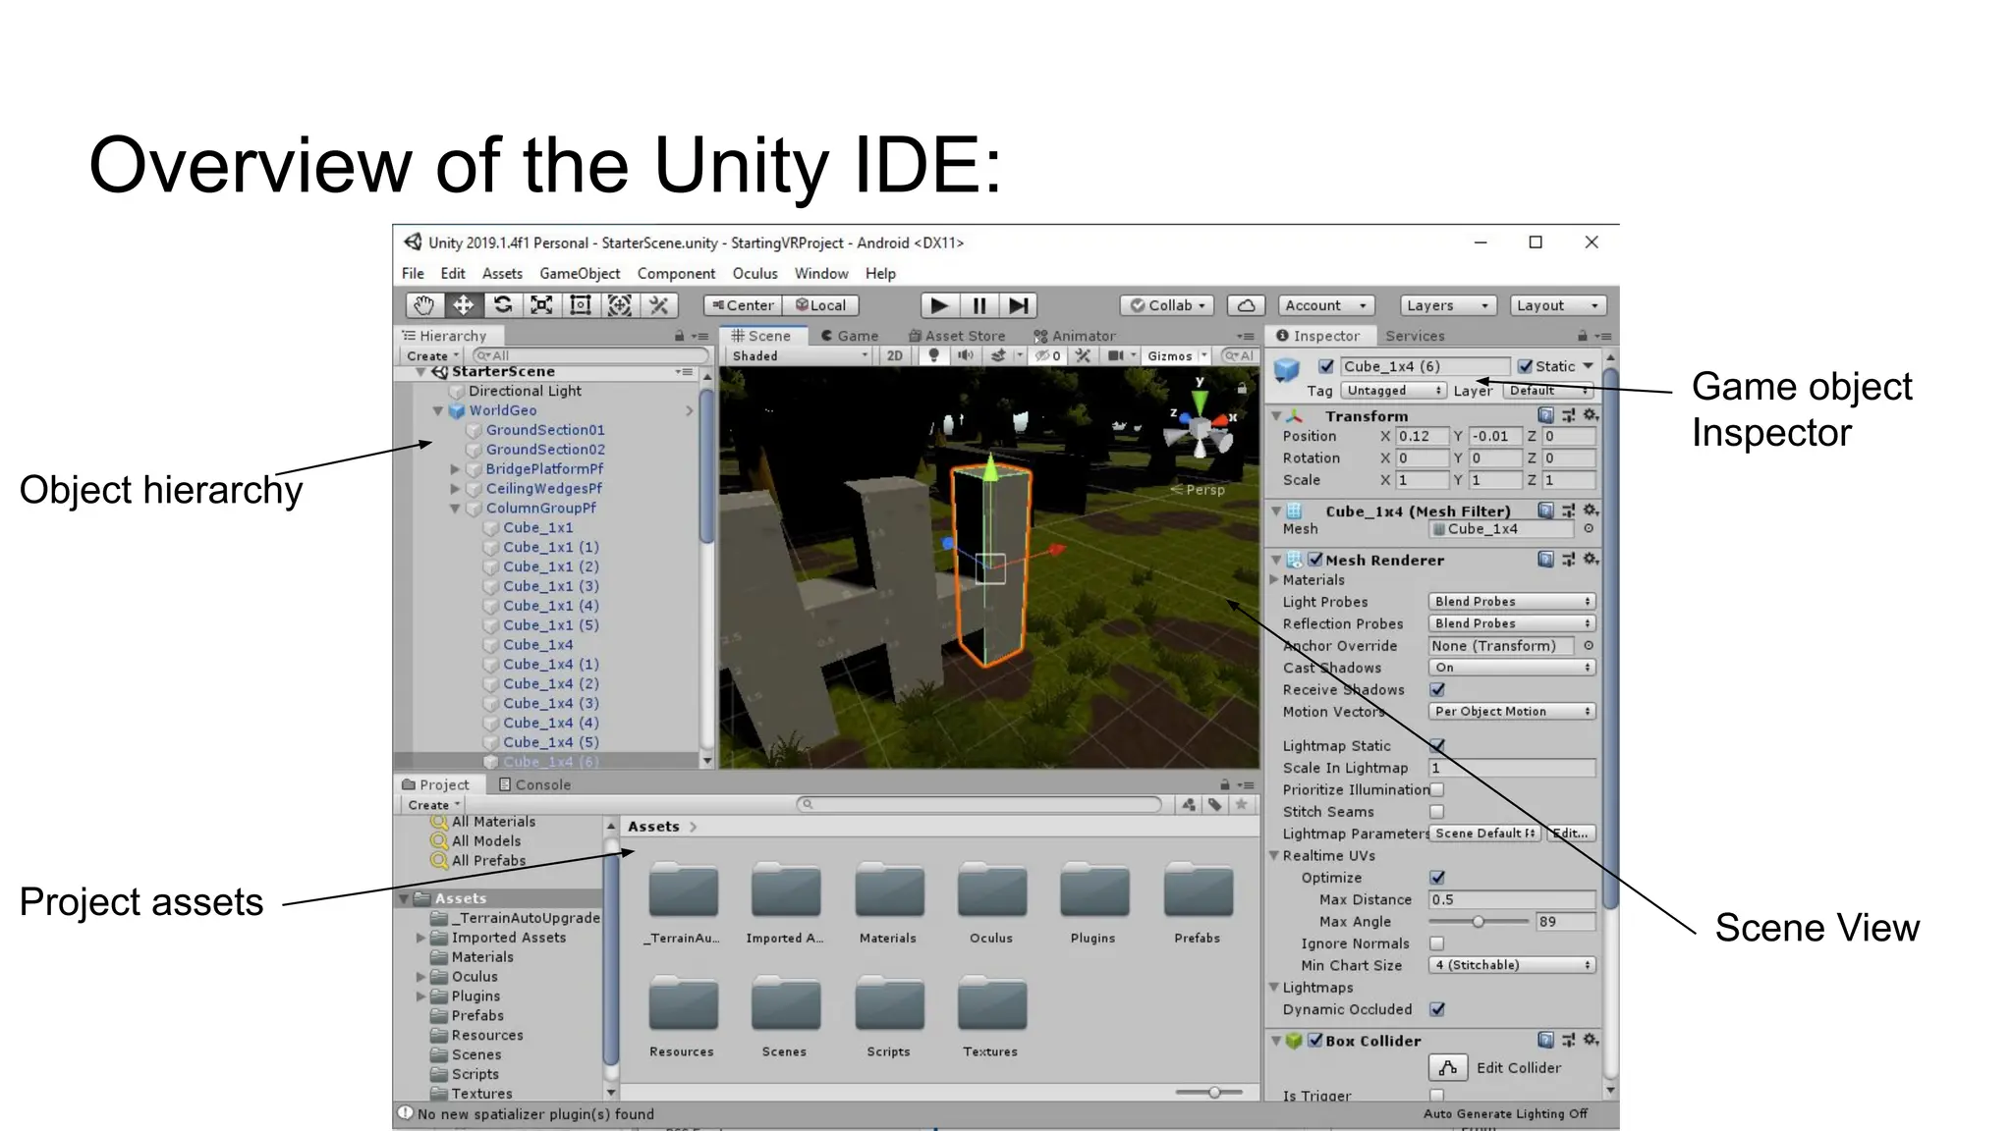Select the Hand tool in toolbar
Image resolution: width=2012 pixels, height=1131 pixels.
tap(423, 305)
